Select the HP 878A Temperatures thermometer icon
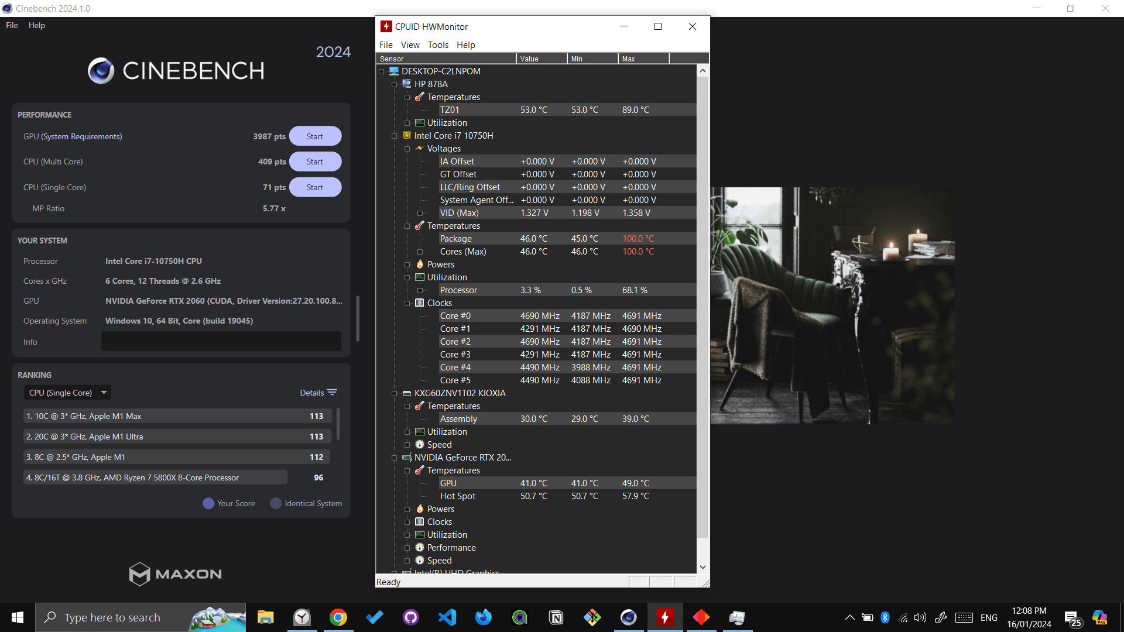 tap(420, 97)
